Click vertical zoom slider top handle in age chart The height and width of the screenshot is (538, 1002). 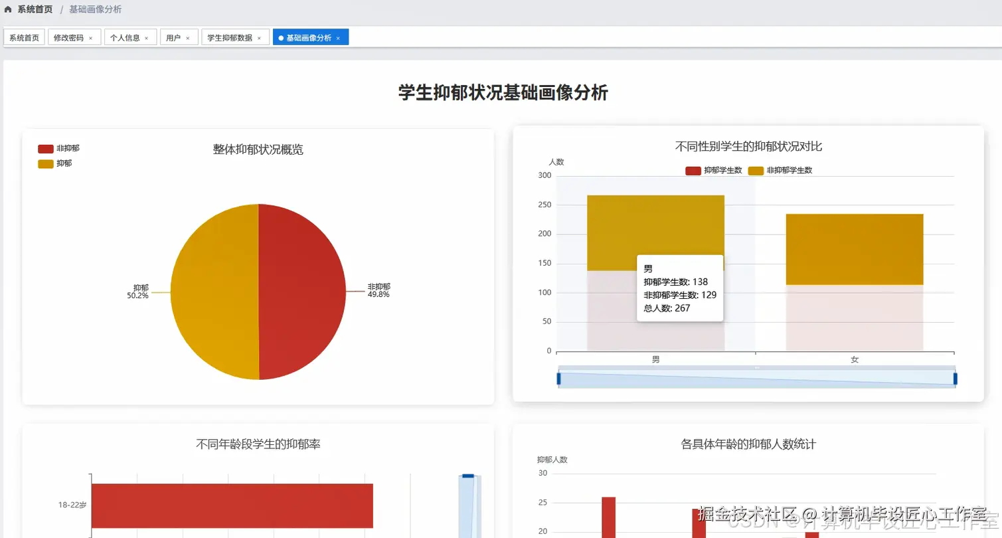468,476
